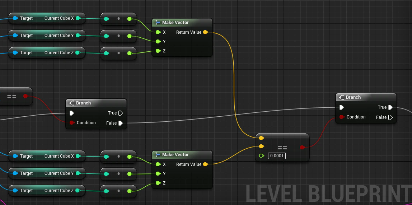
Task: Click the left Branch node's branch icon
Action: (x=72, y=103)
